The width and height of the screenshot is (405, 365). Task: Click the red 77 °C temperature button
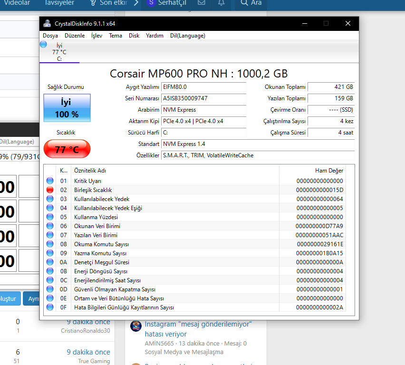coord(67,149)
